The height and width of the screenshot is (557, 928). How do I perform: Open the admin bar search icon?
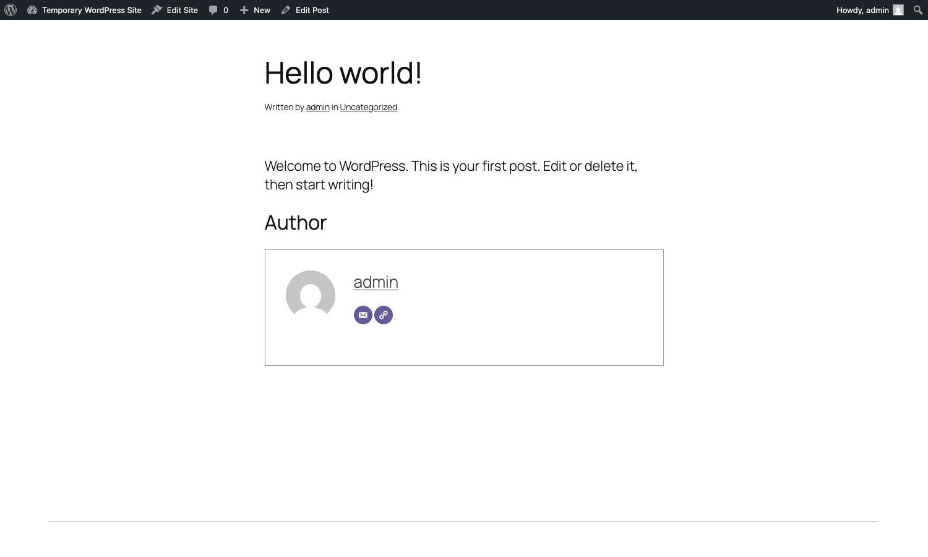point(918,10)
